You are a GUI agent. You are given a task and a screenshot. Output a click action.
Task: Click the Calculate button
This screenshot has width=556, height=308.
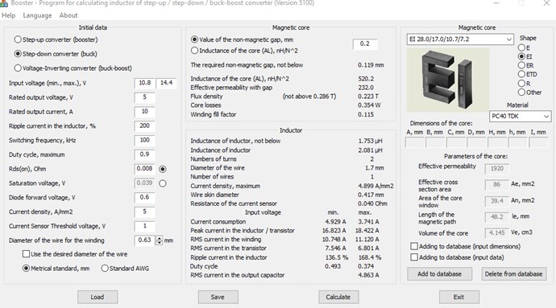[x=338, y=297]
